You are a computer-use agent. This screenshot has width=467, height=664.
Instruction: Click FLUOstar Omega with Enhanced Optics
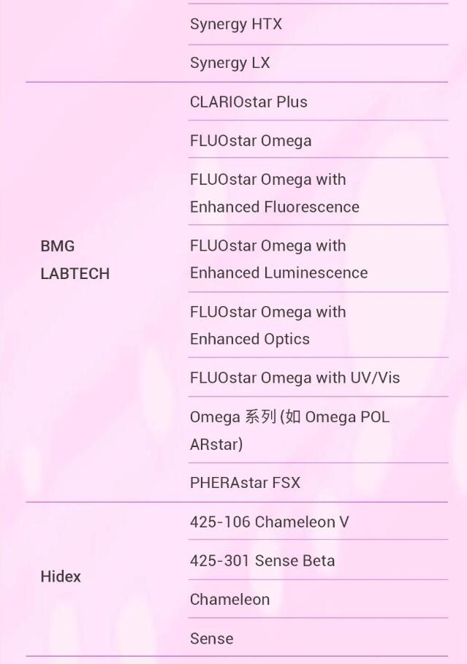tap(267, 325)
